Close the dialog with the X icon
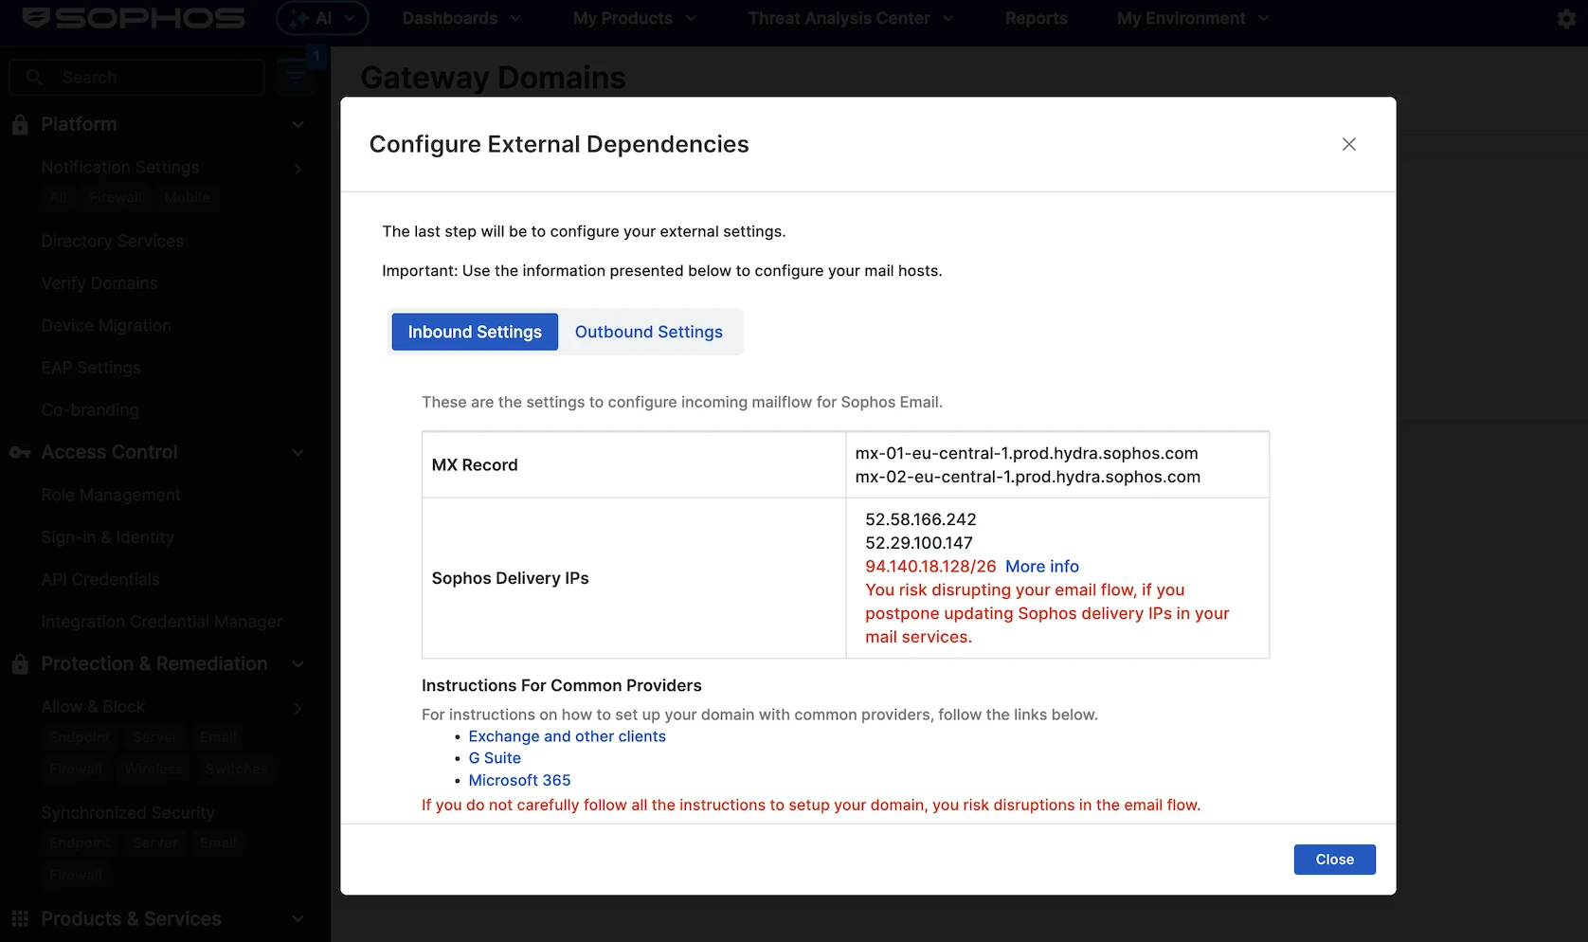This screenshot has width=1588, height=942. [x=1349, y=144]
